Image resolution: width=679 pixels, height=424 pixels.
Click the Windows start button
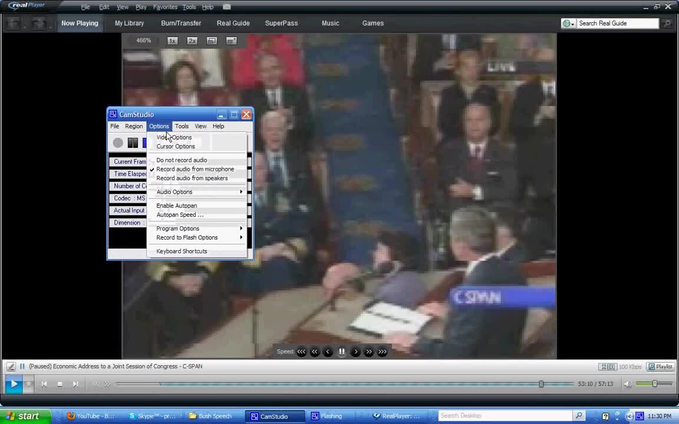pyautogui.click(x=22, y=416)
